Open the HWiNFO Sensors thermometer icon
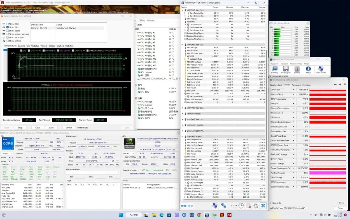 [297, 69]
